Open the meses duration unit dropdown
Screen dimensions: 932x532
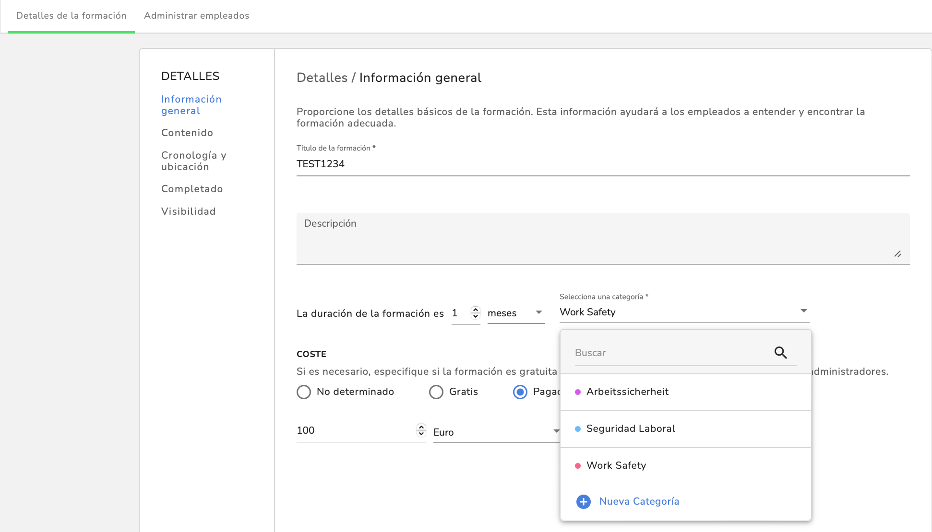tap(515, 313)
